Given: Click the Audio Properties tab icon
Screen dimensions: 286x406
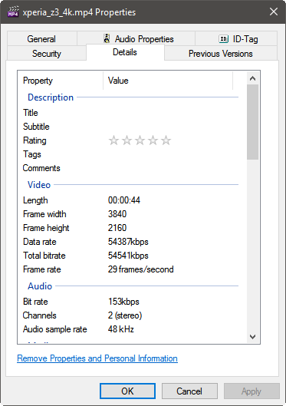Looking at the screenshot, I should [107, 38].
